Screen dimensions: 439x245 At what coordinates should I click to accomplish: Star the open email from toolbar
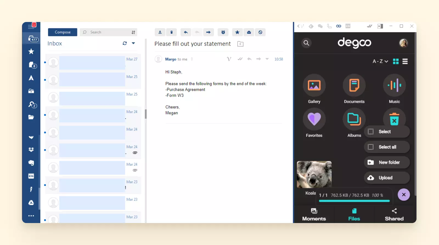point(237,32)
